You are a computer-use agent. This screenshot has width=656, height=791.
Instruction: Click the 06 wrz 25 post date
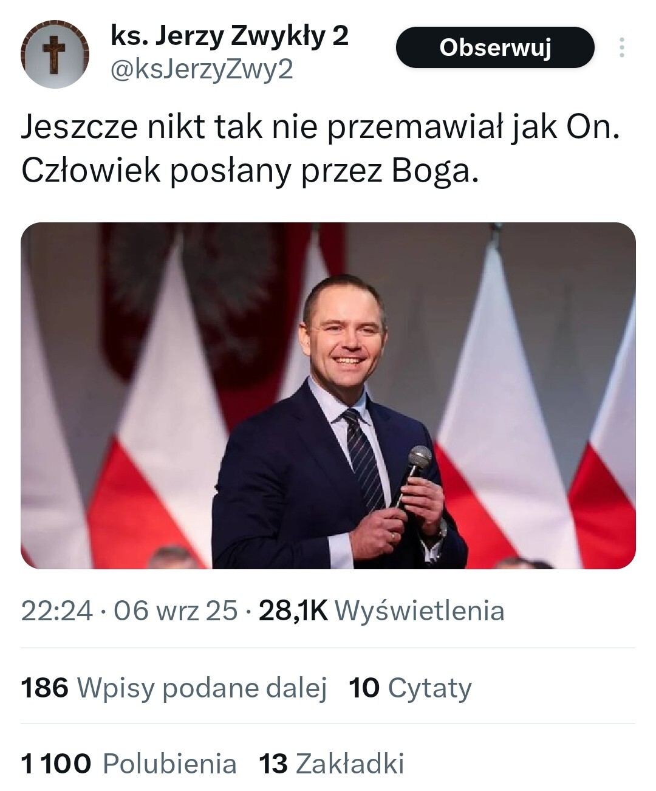point(175,611)
